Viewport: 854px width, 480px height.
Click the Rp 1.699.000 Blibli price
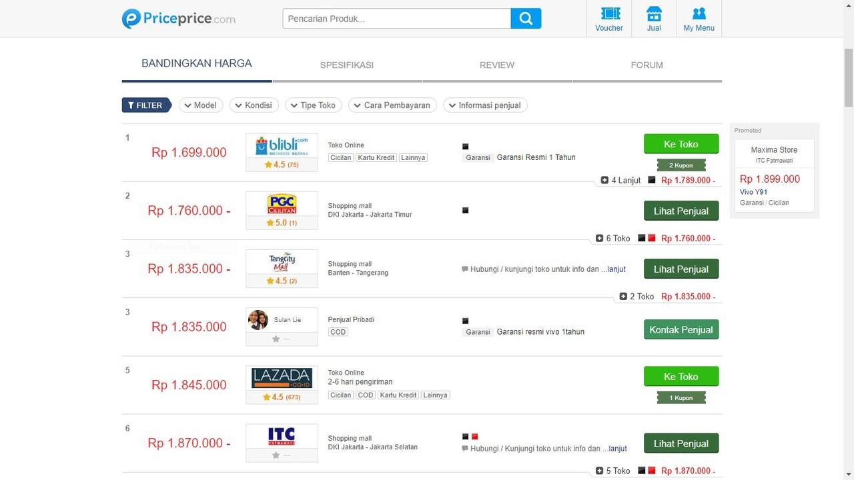point(189,152)
